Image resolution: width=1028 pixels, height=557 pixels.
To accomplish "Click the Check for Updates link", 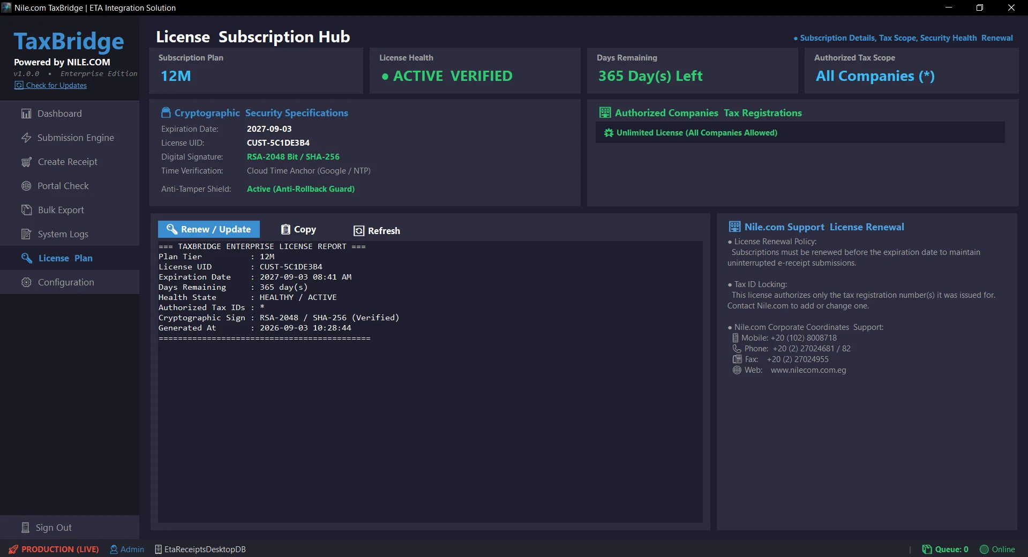I will [x=56, y=85].
